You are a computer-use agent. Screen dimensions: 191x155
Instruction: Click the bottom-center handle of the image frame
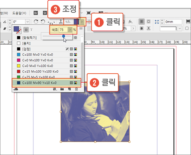pos(95,142)
